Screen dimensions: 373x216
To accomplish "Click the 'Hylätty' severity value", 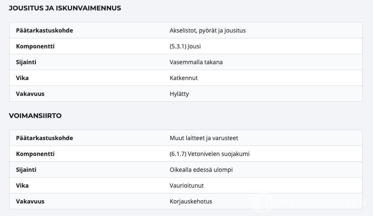I will (179, 94).
